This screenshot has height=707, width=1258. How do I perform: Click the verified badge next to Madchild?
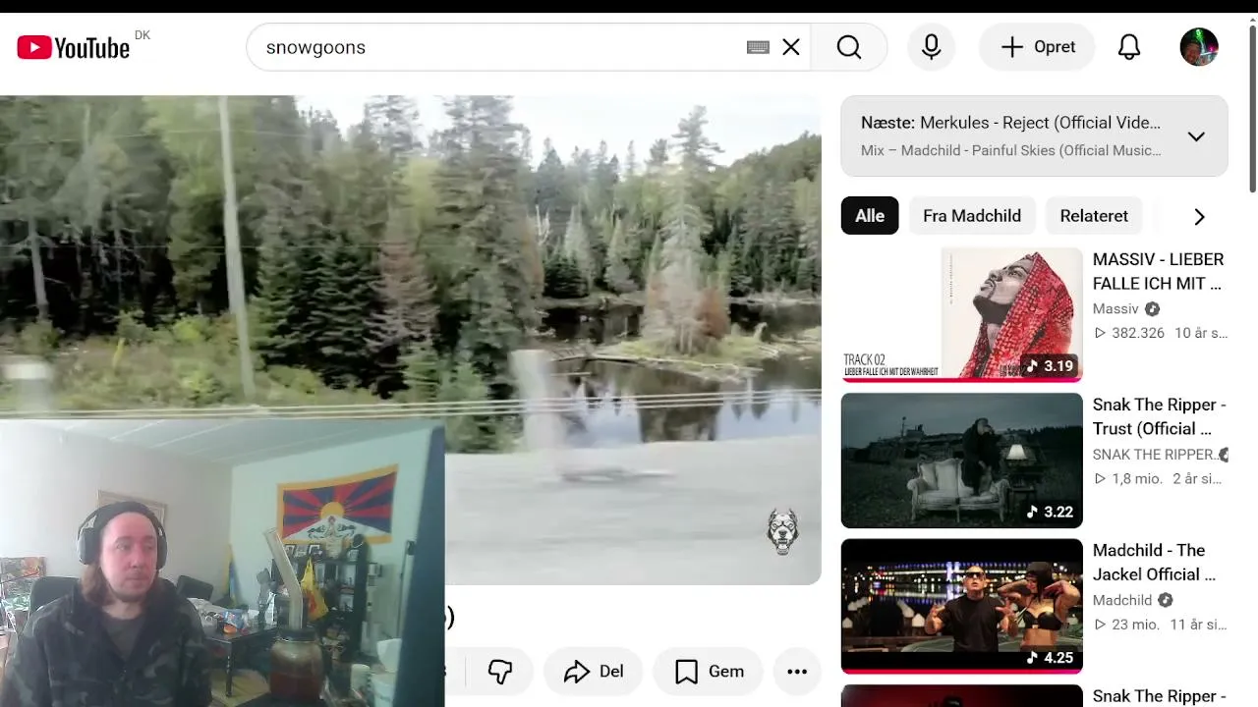tap(1166, 600)
